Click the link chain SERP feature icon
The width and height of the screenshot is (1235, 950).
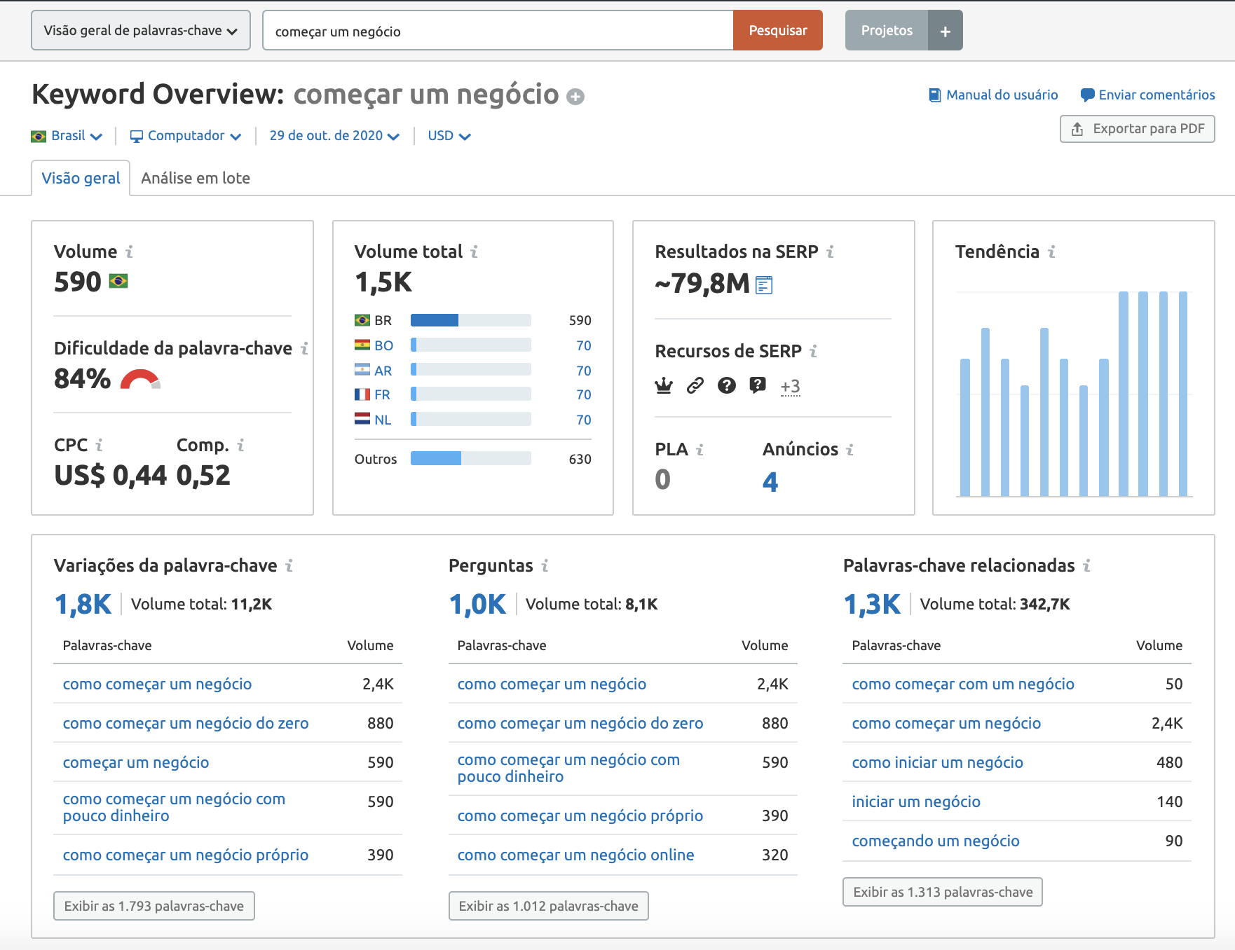(x=695, y=385)
